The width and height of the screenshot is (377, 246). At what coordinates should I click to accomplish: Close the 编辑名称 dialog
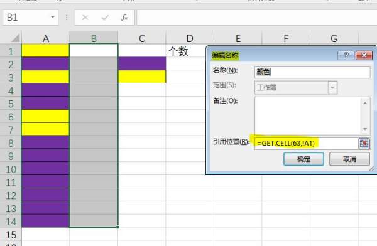[x=364, y=55]
